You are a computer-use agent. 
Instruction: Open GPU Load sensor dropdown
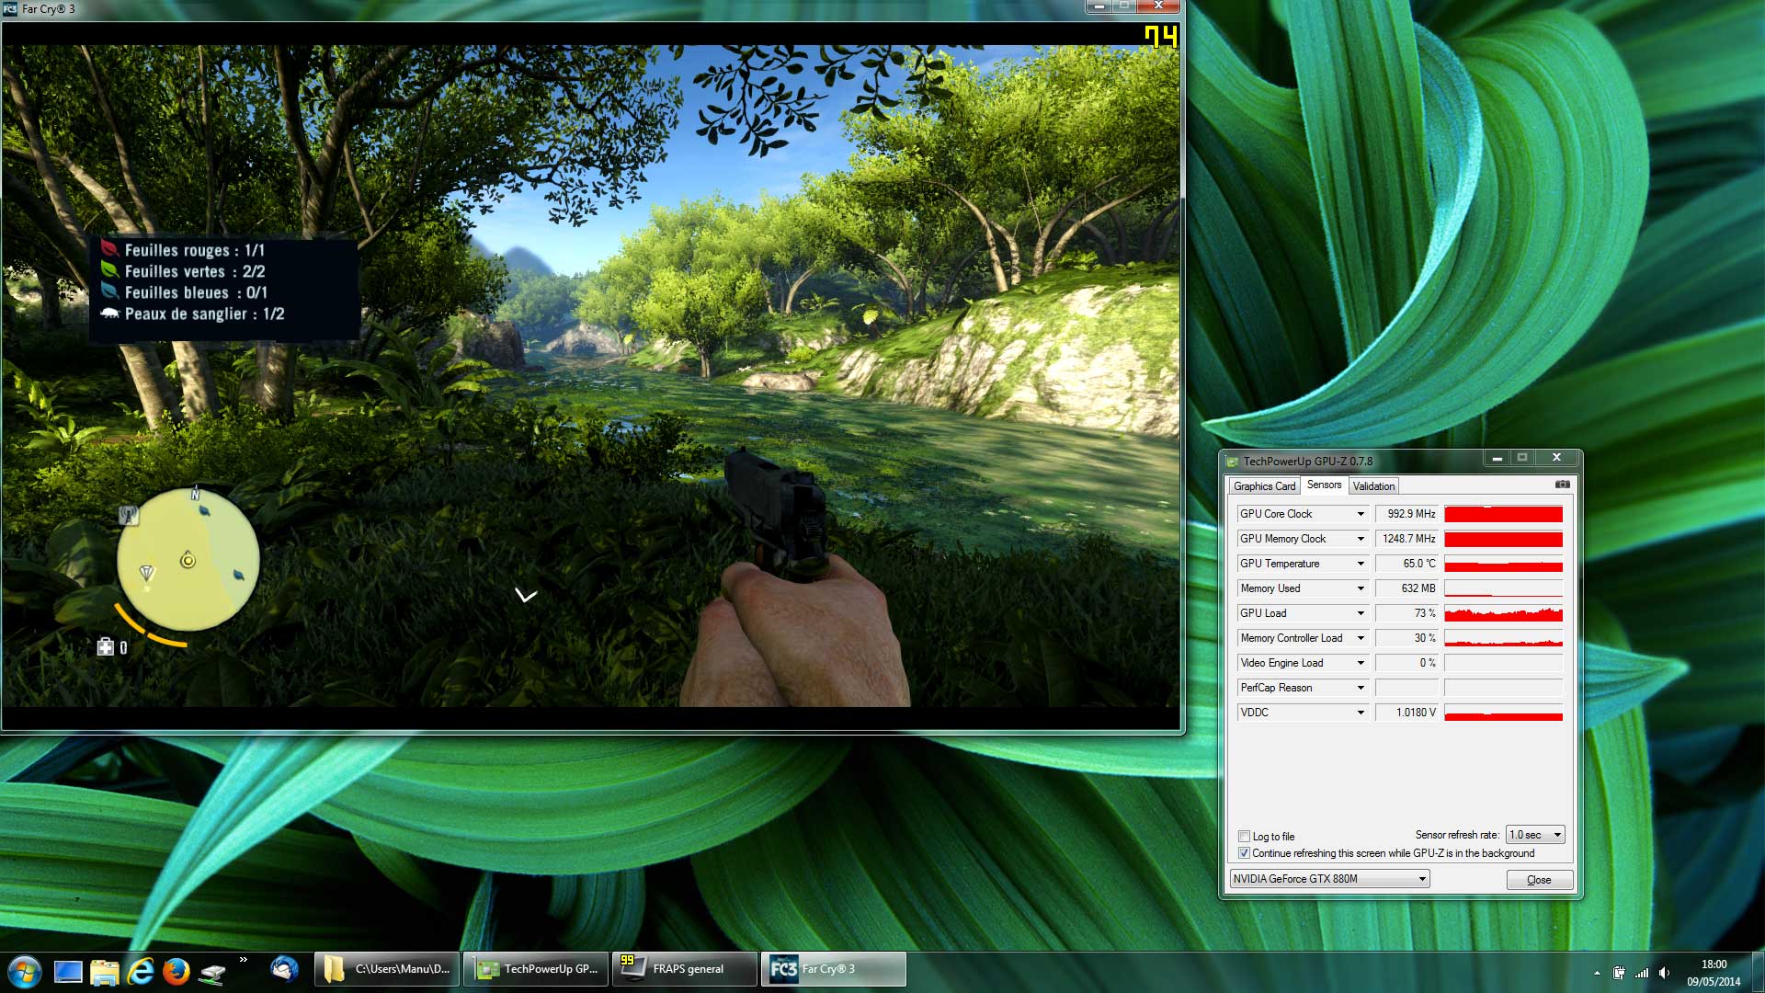point(1361,613)
